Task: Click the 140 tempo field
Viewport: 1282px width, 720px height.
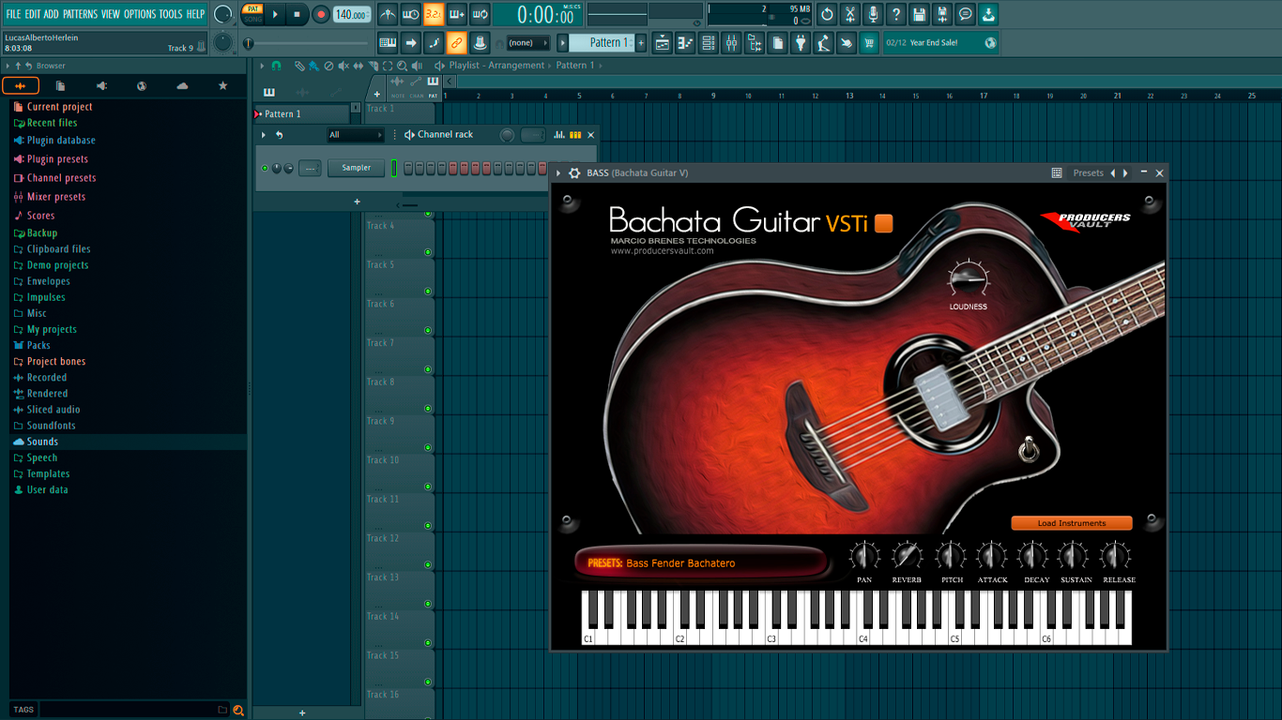Action: [x=351, y=14]
